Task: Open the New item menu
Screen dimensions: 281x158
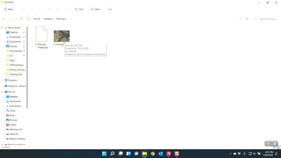Action: click(x=9, y=9)
